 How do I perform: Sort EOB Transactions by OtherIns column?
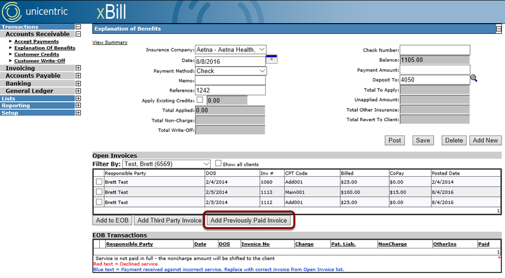click(445, 244)
